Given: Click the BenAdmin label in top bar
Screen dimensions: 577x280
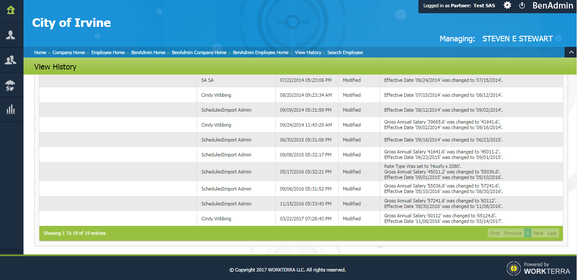Looking at the screenshot, I should 553,6.
